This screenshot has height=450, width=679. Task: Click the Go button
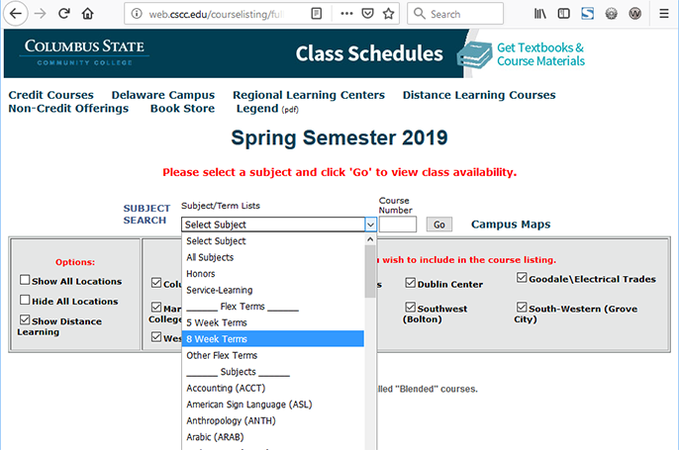[x=439, y=225]
